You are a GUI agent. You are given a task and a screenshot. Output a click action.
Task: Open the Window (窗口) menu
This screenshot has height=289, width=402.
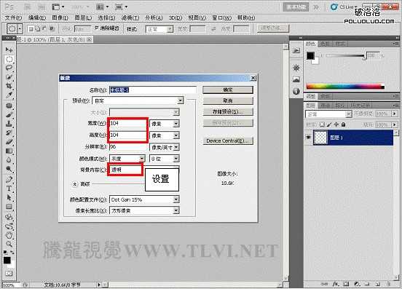(222, 17)
